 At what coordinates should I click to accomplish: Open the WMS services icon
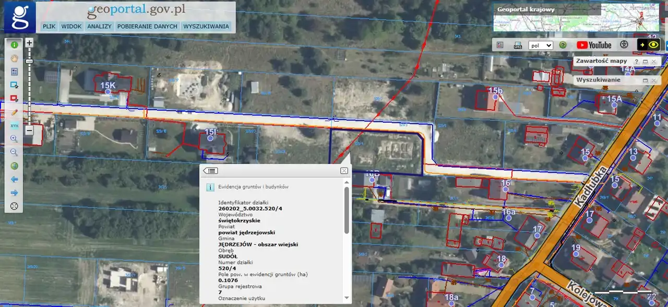coord(518,45)
